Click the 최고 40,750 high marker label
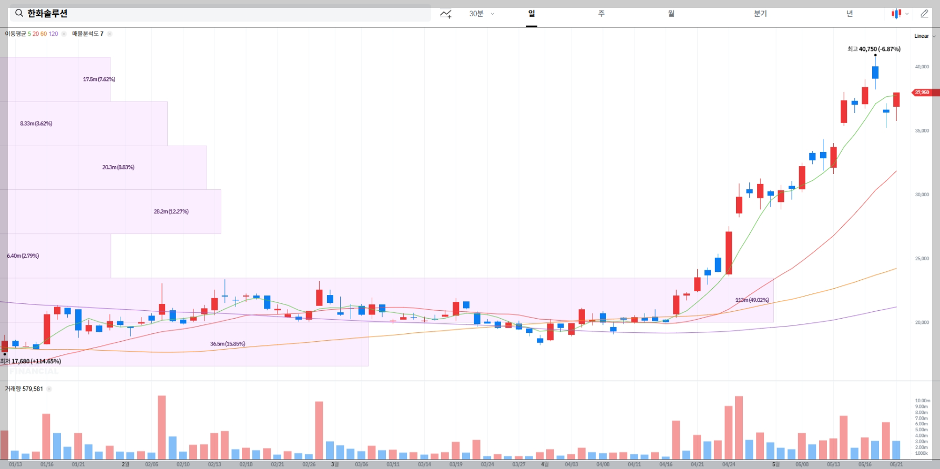This screenshot has width=940, height=469. click(874, 49)
